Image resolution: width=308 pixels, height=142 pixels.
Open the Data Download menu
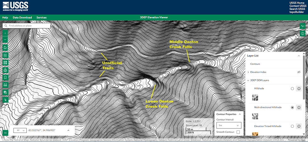(x=22, y=18)
